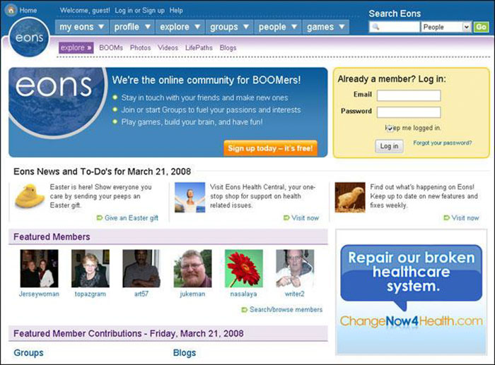
Task: Click the nasalaya username link
Action: [x=244, y=294]
